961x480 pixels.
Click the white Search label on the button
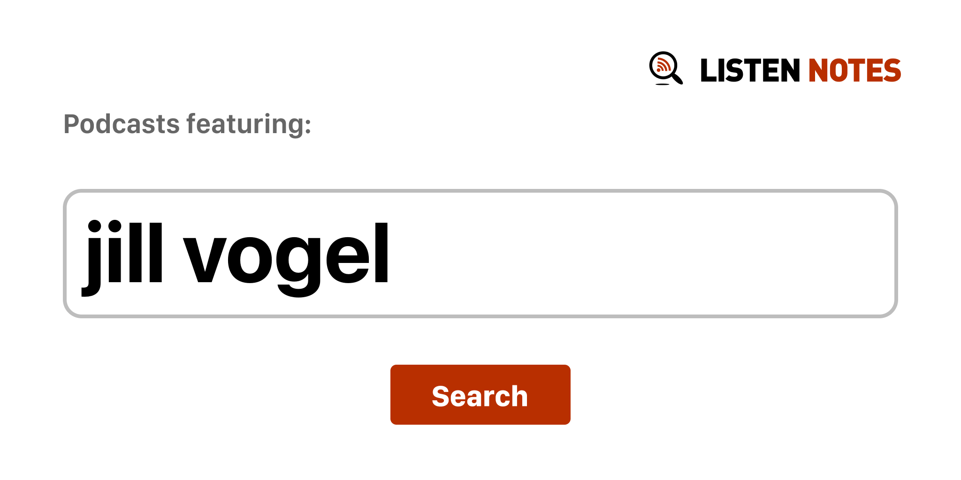pos(480,396)
